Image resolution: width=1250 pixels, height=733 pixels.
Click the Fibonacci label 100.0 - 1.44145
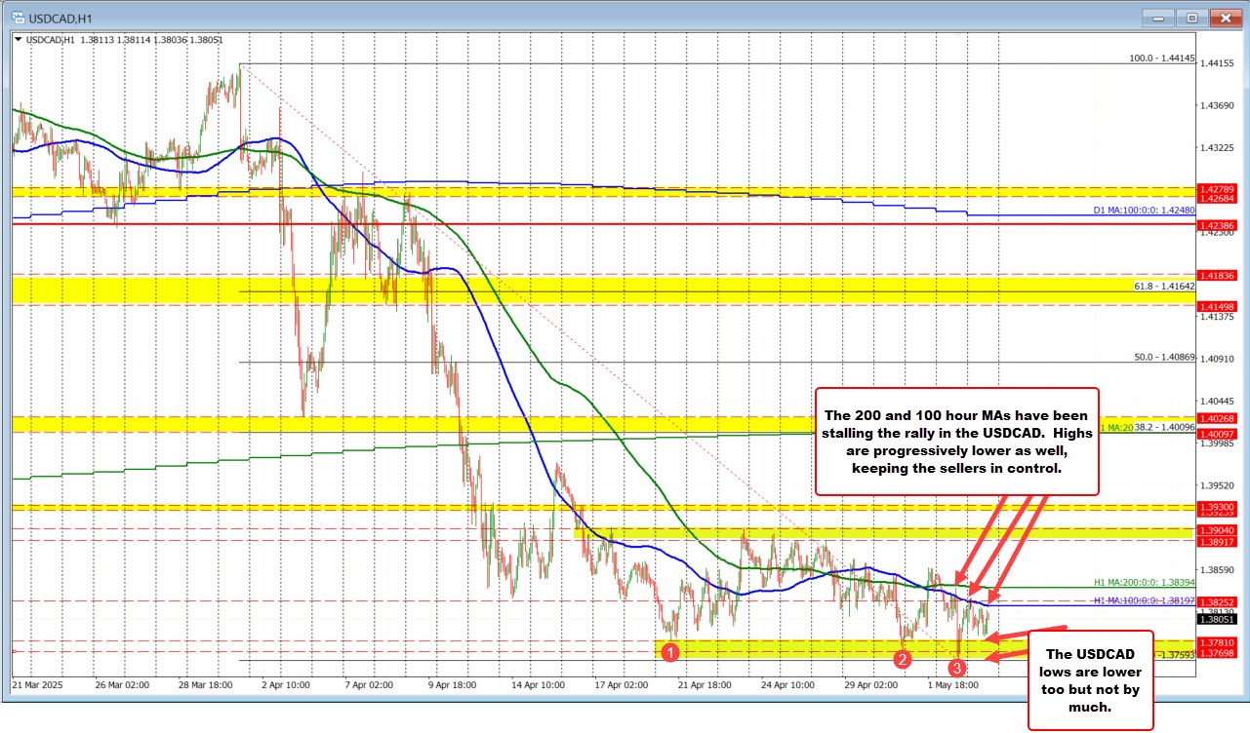click(x=1160, y=58)
